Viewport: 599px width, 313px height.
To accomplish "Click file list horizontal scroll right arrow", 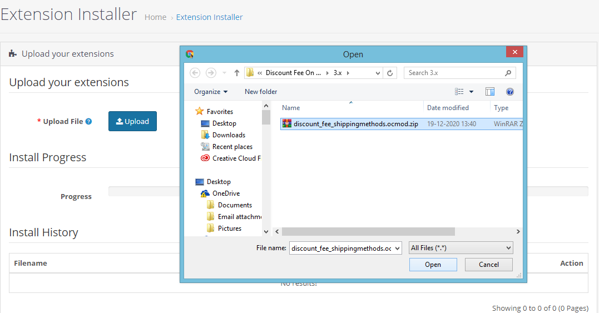I will click(x=518, y=232).
